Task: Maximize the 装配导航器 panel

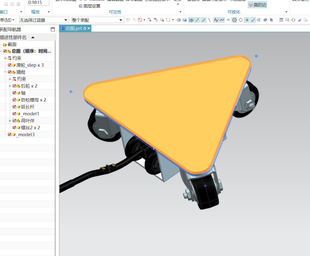Action: [52, 29]
